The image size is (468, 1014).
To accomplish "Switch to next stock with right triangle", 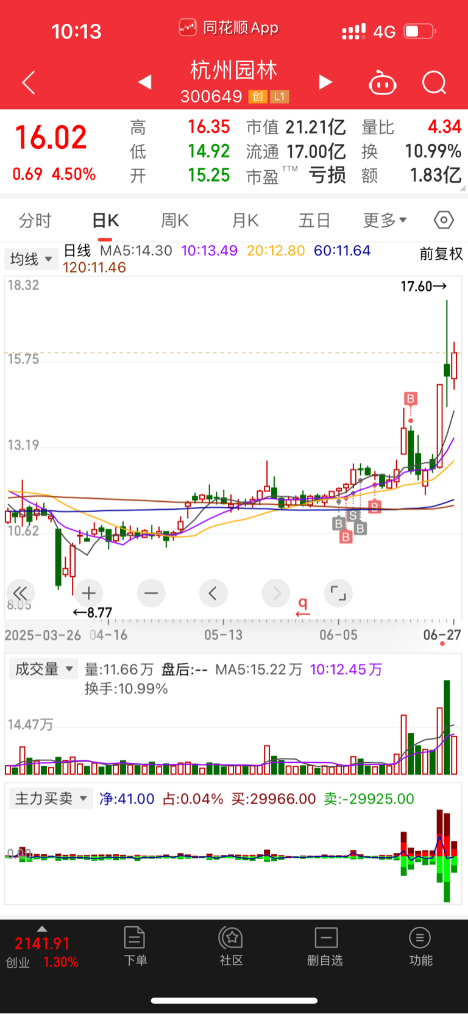I will point(325,82).
